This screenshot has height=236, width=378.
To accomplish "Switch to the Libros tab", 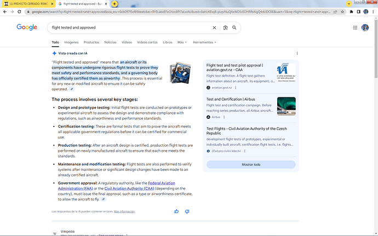I will tap(168, 42).
